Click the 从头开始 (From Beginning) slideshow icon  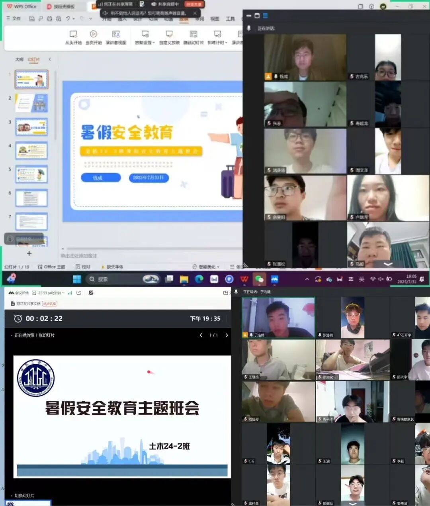[x=73, y=35]
